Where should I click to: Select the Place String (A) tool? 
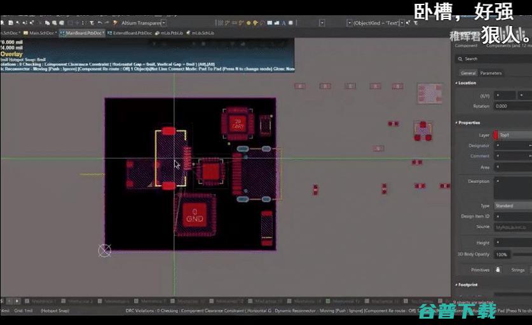click(x=283, y=23)
